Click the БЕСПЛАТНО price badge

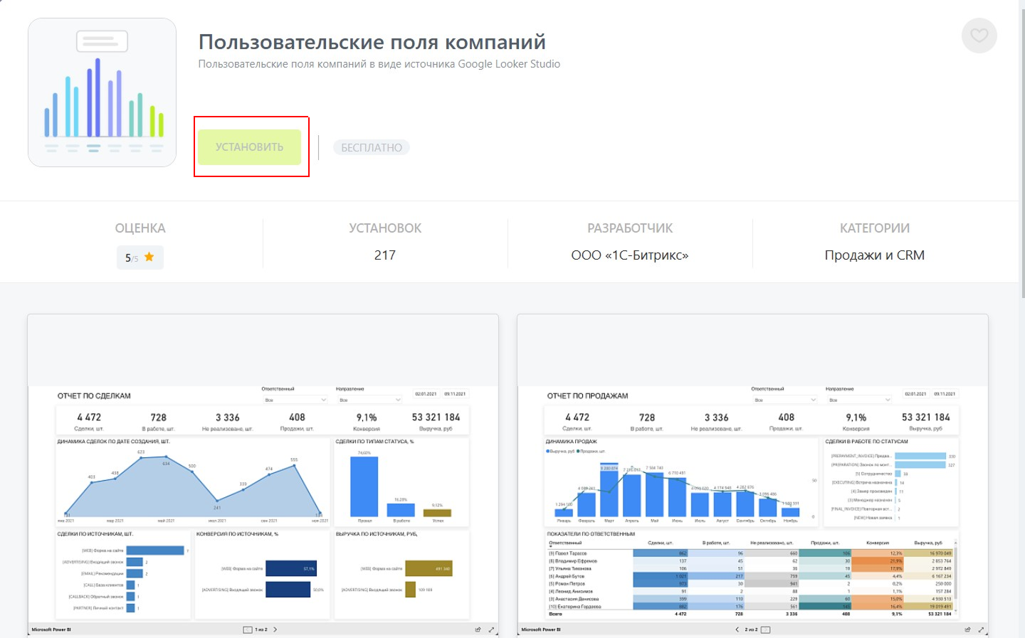(x=371, y=148)
